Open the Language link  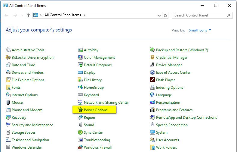point(164,95)
